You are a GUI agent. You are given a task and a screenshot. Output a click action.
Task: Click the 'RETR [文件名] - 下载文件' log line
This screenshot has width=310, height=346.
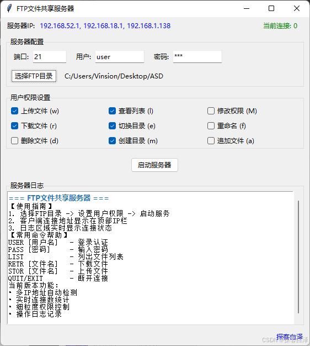click(58, 264)
